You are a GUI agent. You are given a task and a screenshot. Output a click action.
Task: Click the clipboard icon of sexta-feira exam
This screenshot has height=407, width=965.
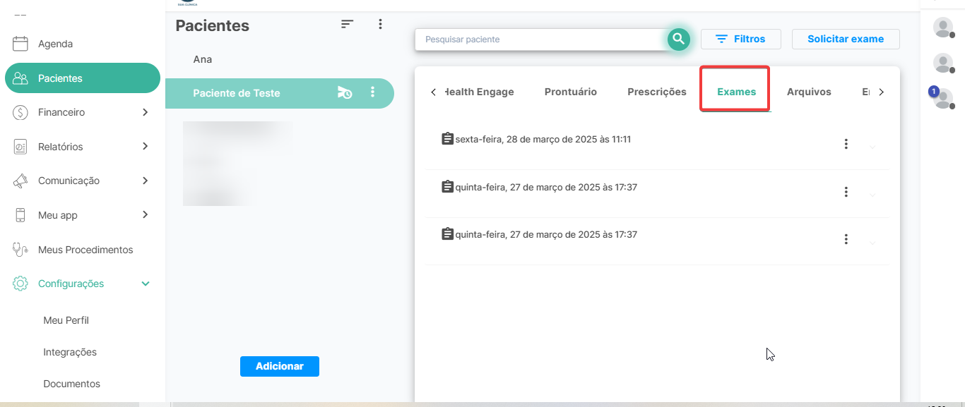(447, 139)
